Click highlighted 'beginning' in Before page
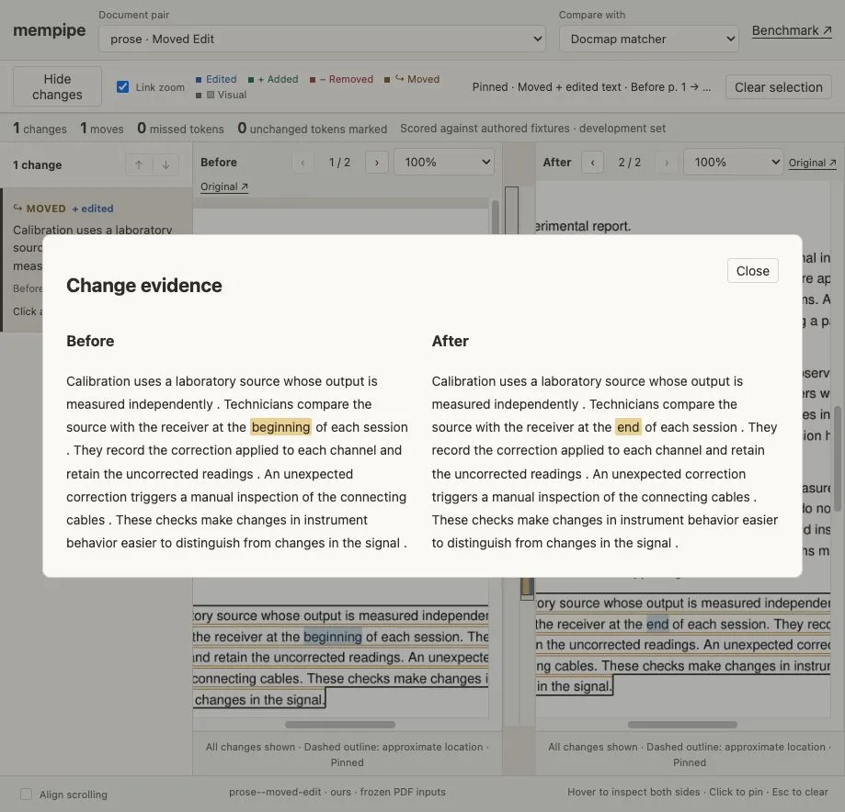This screenshot has height=812, width=845. point(333,637)
